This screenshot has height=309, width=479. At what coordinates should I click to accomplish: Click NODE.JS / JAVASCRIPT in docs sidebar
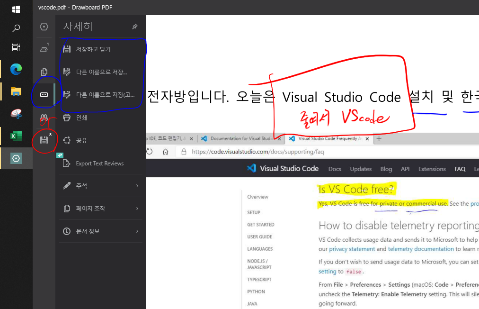click(x=259, y=264)
